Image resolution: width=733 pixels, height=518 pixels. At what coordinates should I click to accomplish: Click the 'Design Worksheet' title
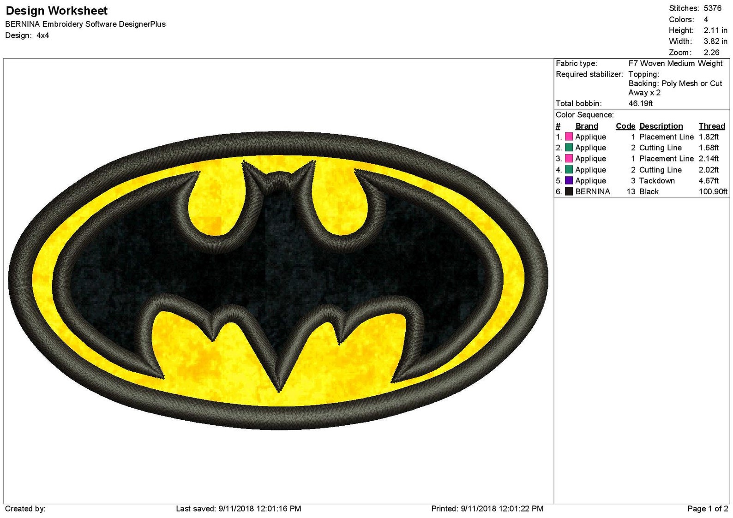pyautogui.click(x=56, y=11)
